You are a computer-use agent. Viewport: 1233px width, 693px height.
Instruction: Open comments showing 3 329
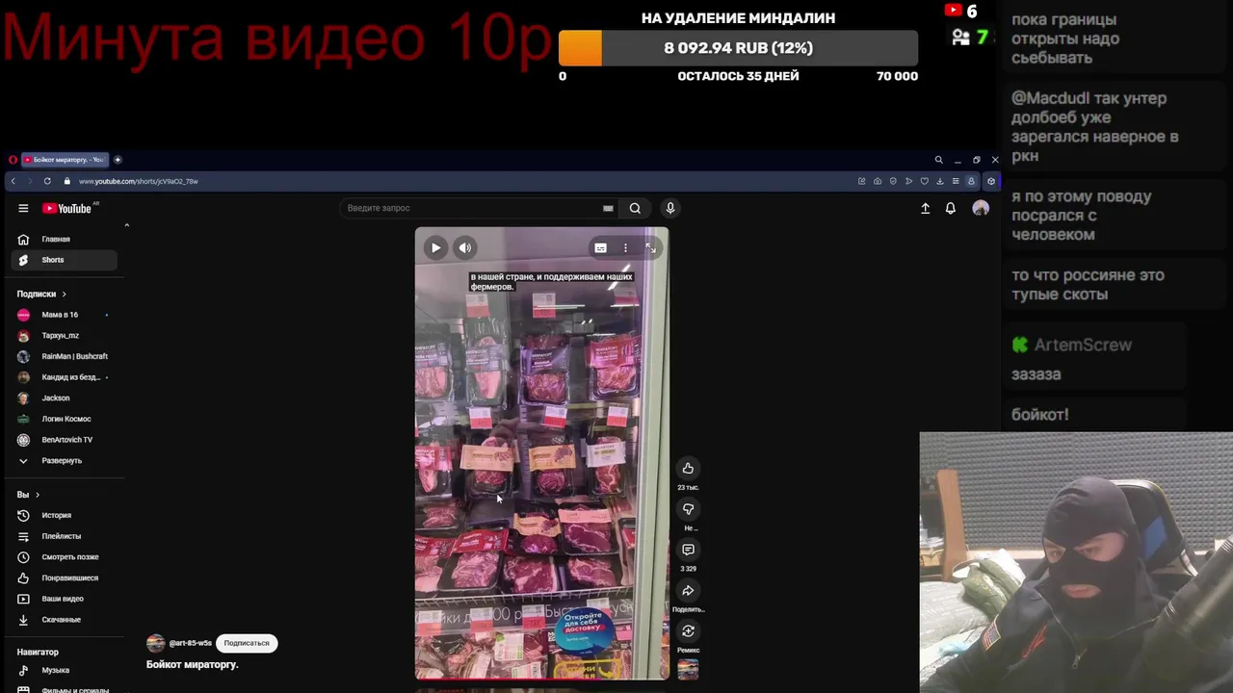pos(688,550)
